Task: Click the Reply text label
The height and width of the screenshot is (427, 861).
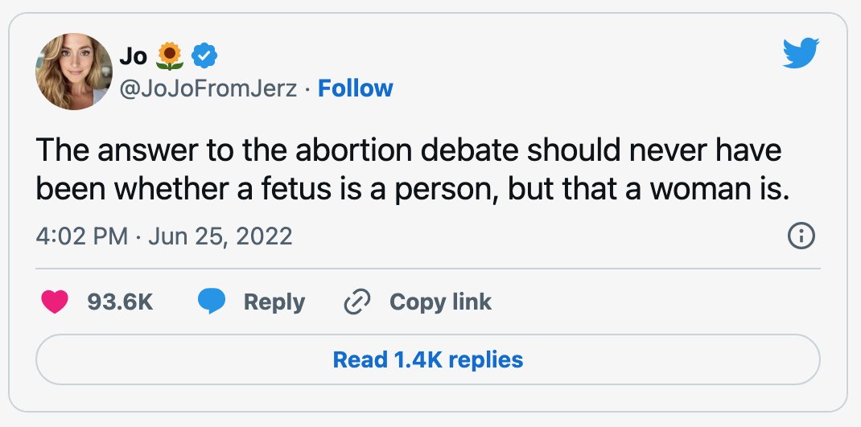Action: (274, 302)
